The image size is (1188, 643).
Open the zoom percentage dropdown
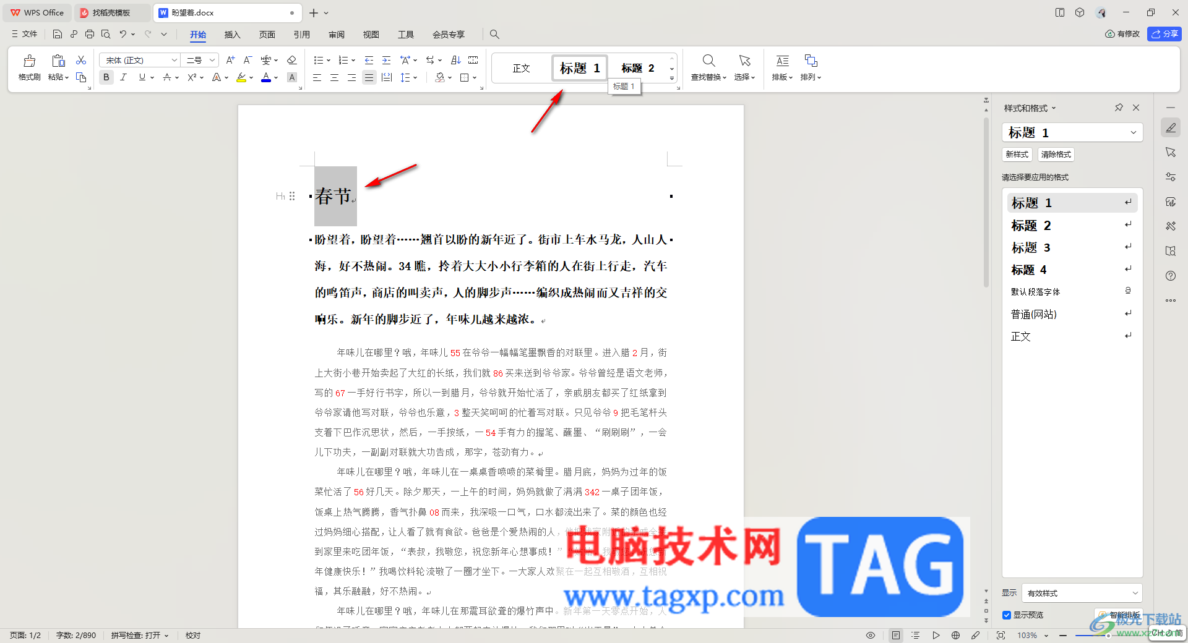[x=1046, y=636]
